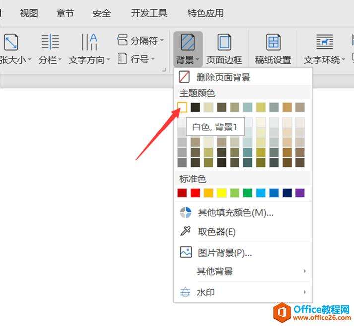
Task: Select the mustard yellow theme color swatch
Action: tap(261, 107)
